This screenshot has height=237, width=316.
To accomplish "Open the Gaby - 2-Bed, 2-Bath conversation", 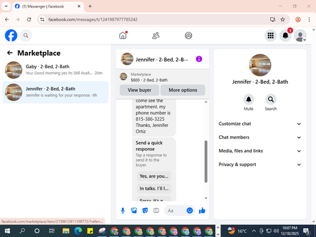I will click(x=56, y=70).
